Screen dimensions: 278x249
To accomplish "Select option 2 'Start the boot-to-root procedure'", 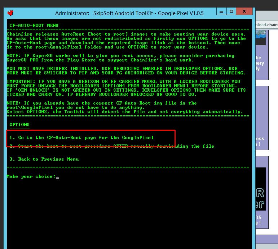I will pyautogui.click(x=112, y=146).
